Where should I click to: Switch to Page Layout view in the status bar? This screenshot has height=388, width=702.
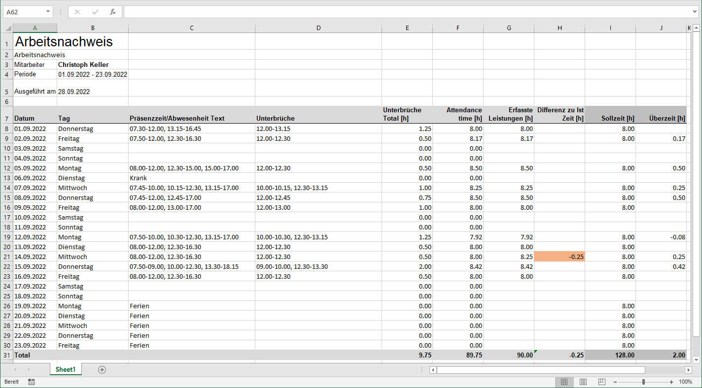tap(583, 382)
